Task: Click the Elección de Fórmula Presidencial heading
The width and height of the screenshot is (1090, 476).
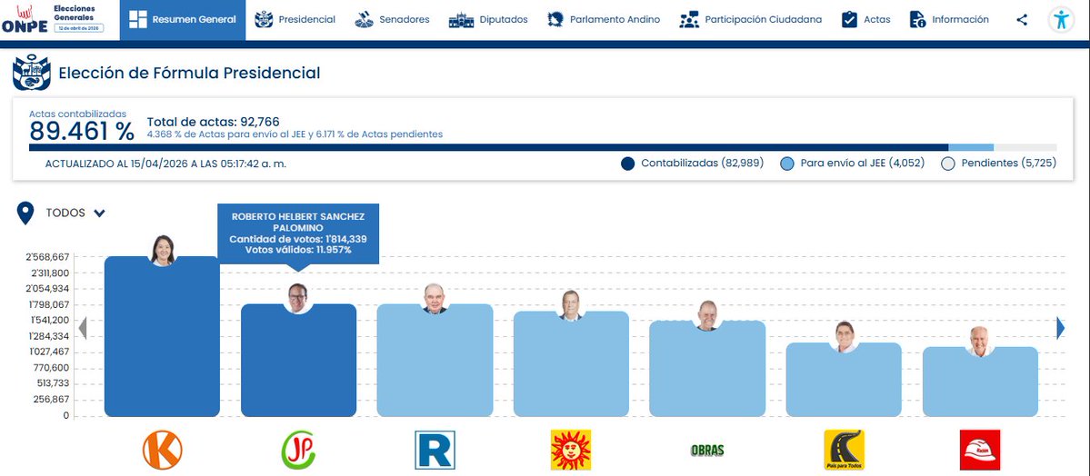Action: 189,73
